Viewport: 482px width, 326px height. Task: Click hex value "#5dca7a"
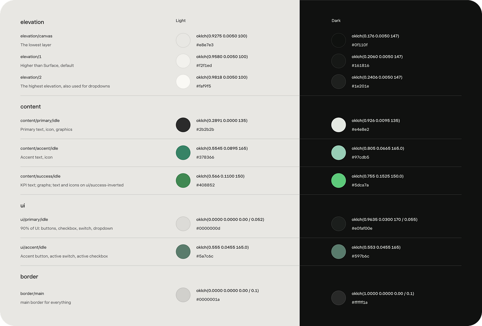[x=360, y=185]
